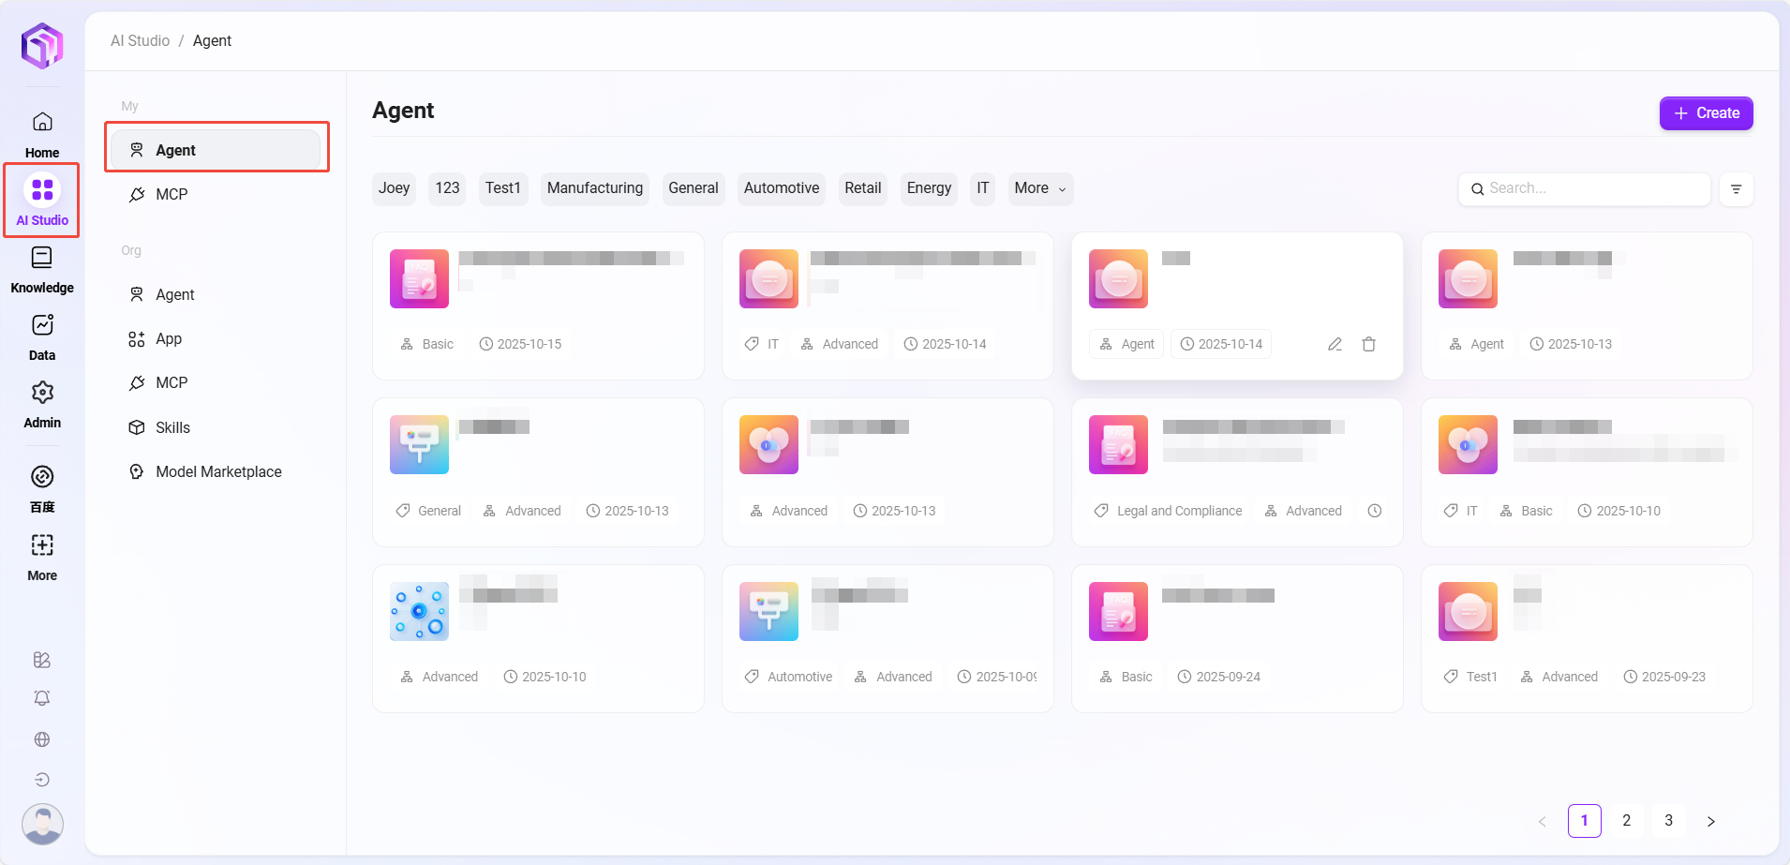Go to next page using right chevron

[x=1710, y=821]
